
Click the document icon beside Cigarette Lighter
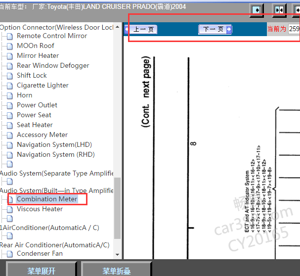[10, 86]
